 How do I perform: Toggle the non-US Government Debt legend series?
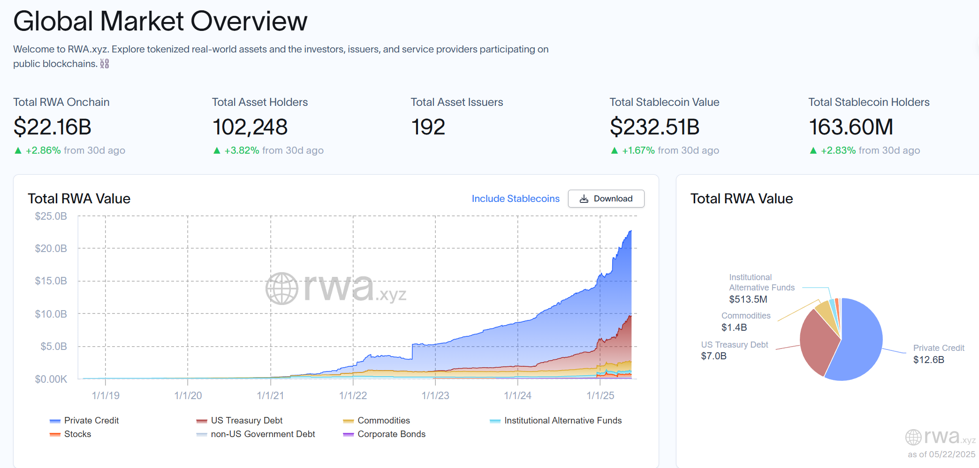point(256,434)
